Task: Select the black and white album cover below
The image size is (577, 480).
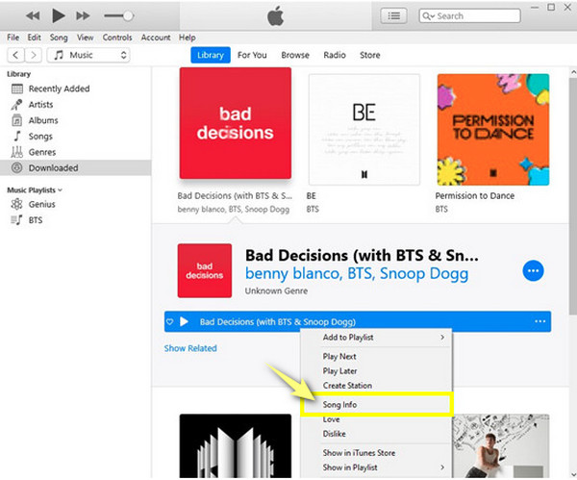Action: pos(236,446)
